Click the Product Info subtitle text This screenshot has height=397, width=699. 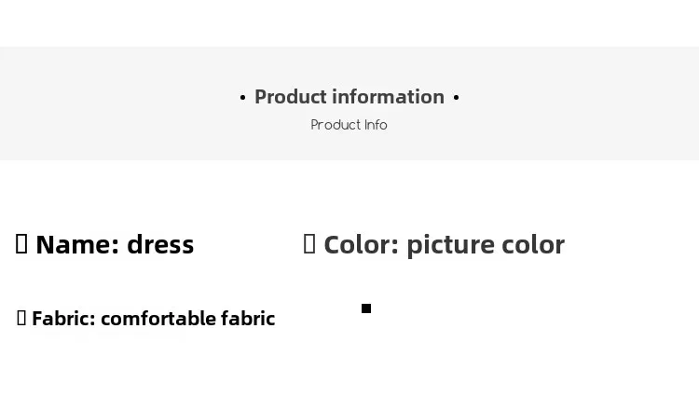pyautogui.click(x=349, y=125)
